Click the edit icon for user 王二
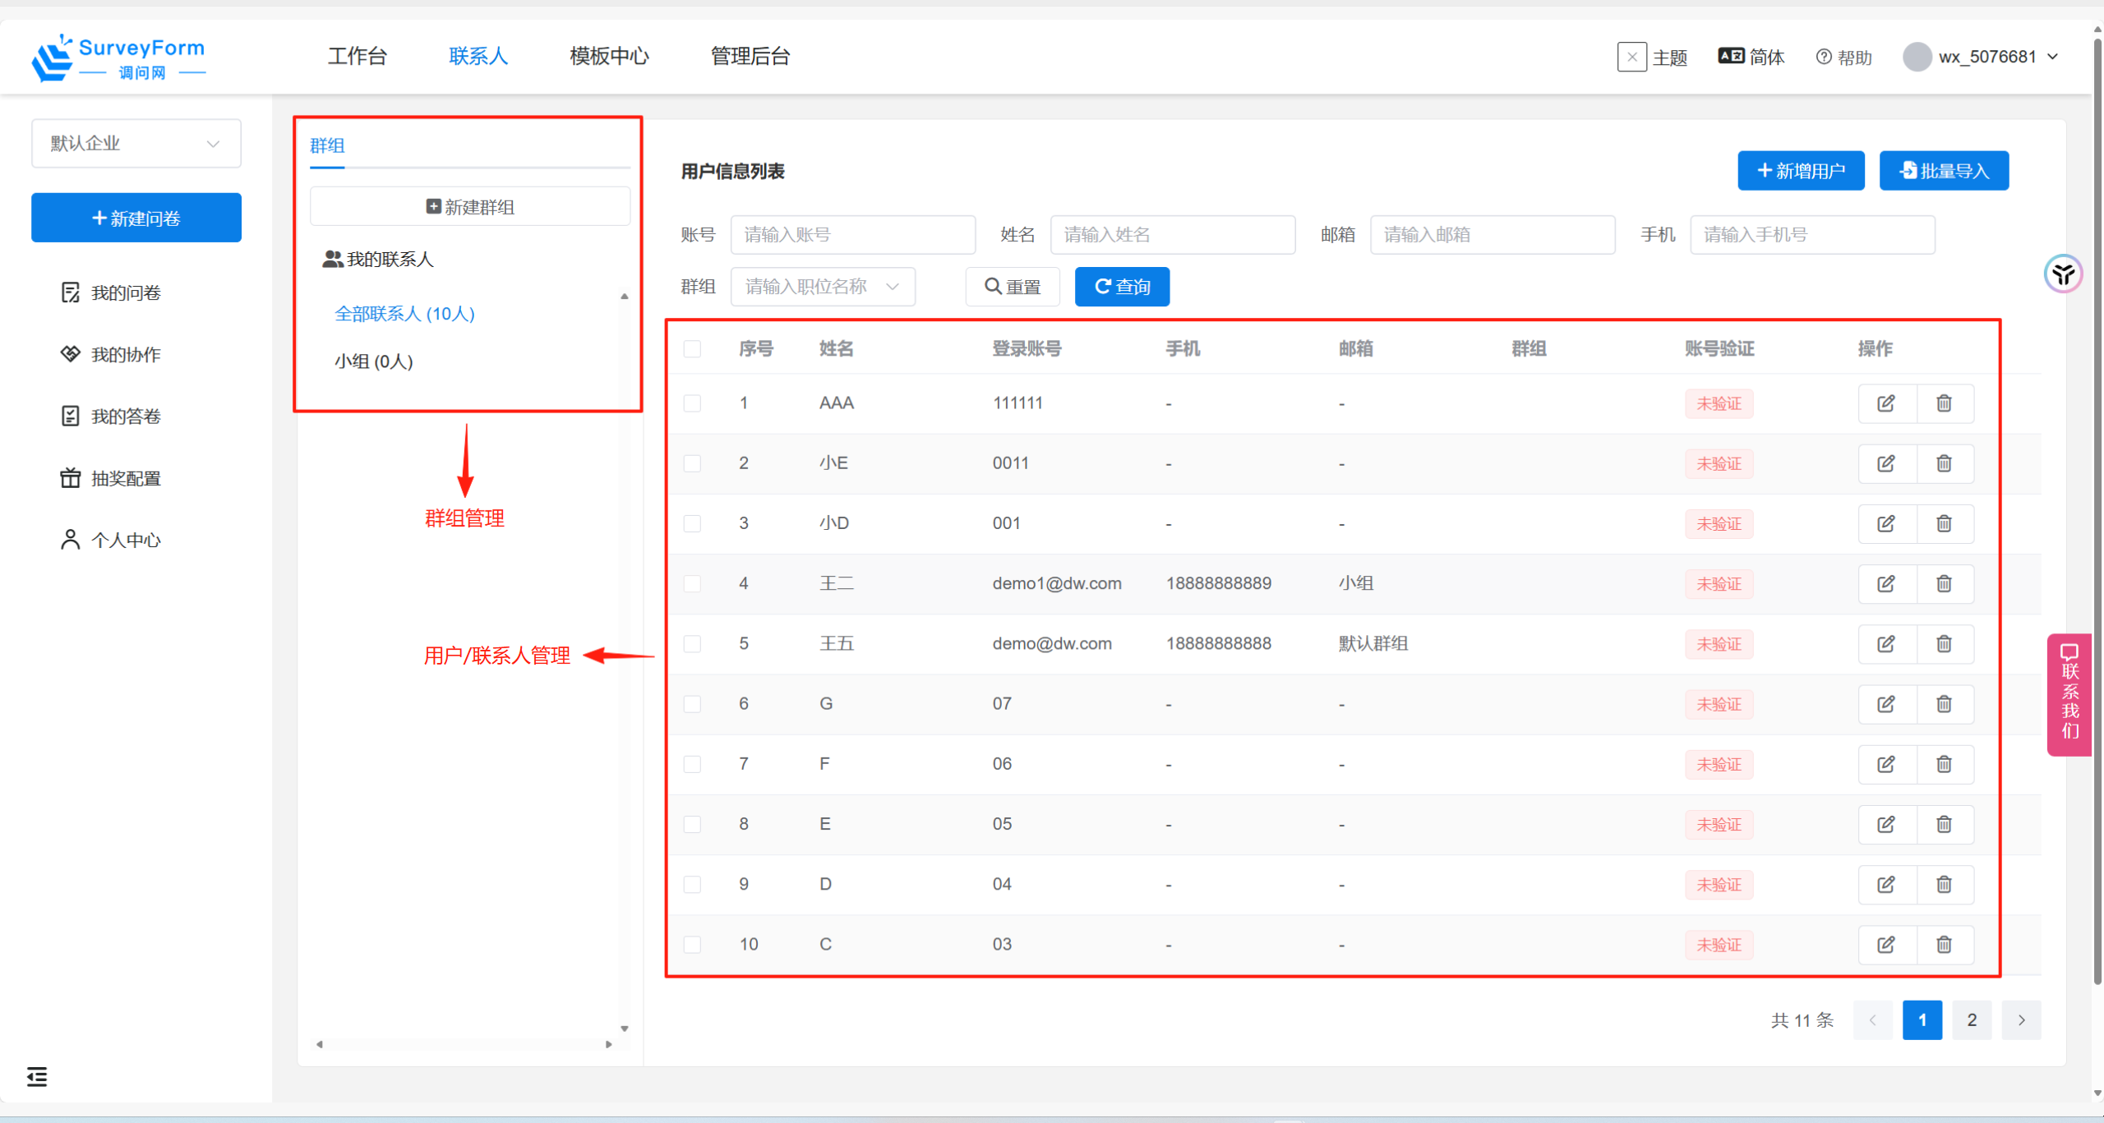The image size is (2104, 1123). point(1886,584)
